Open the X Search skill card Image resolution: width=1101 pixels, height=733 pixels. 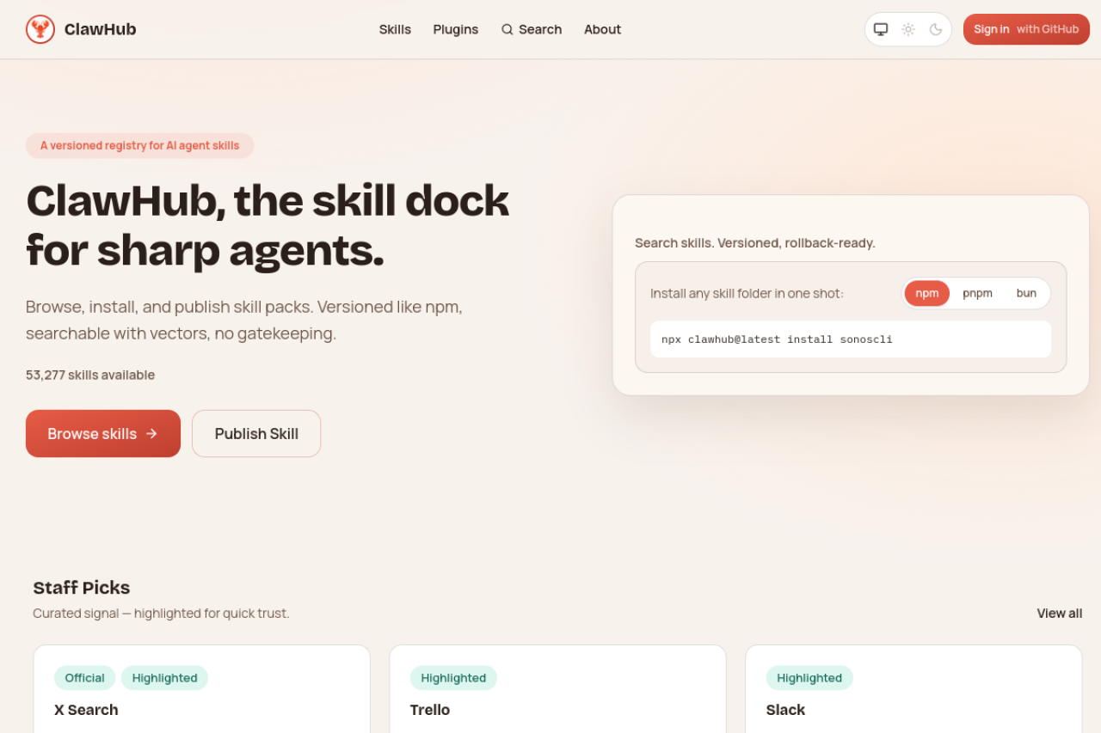86,710
